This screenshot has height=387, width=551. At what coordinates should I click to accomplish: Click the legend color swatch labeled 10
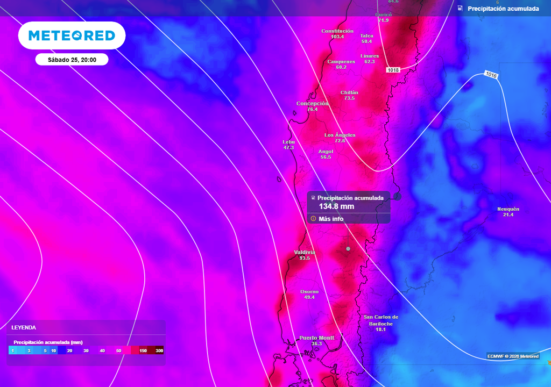(53, 350)
